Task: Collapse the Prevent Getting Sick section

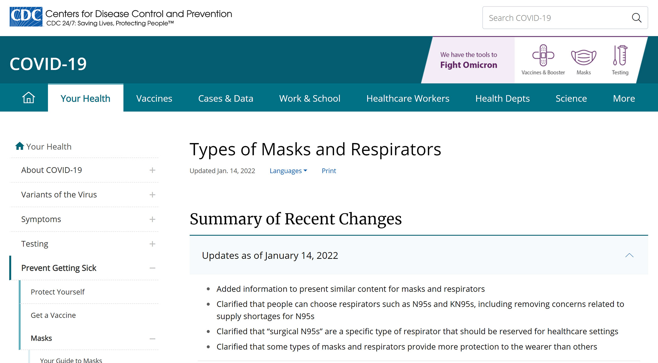Action: pyautogui.click(x=152, y=268)
